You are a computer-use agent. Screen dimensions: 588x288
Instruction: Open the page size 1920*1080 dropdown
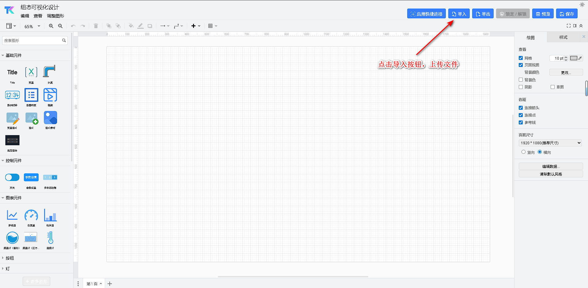point(550,143)
